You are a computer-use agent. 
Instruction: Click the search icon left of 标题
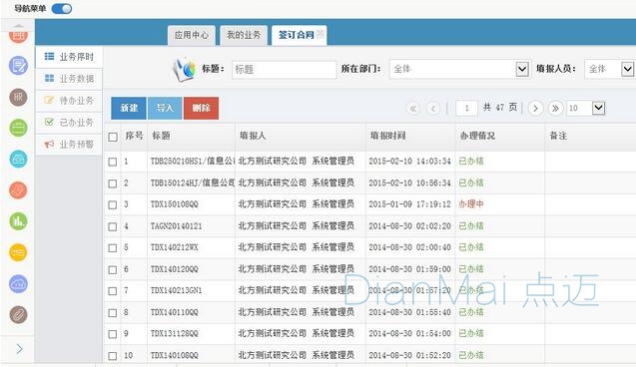click(184, 69)
